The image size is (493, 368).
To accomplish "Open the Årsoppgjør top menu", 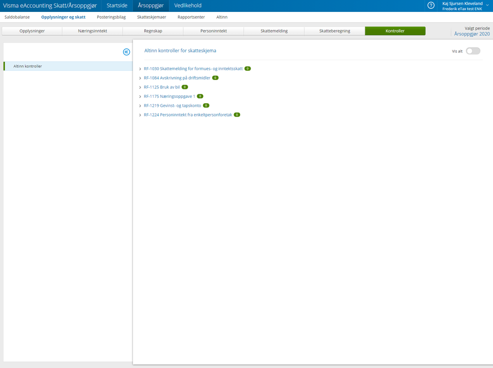I will click(151, 5).
